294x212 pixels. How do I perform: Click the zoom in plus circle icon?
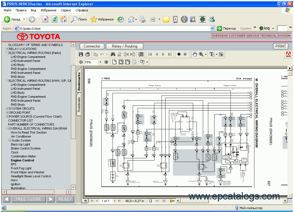[106, 62]
